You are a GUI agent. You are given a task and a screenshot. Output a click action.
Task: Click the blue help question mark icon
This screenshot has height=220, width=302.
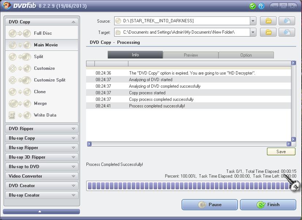(x=262, y=6)
